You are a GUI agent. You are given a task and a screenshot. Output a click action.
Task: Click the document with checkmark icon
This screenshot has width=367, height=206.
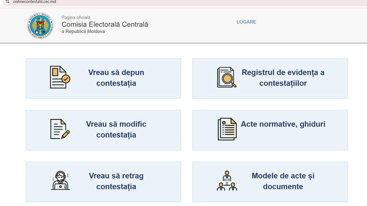pyautogui.click(x=60, y=77)
